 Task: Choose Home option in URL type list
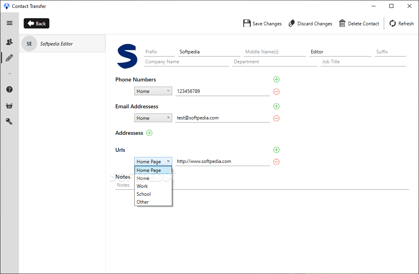(153, 178)
